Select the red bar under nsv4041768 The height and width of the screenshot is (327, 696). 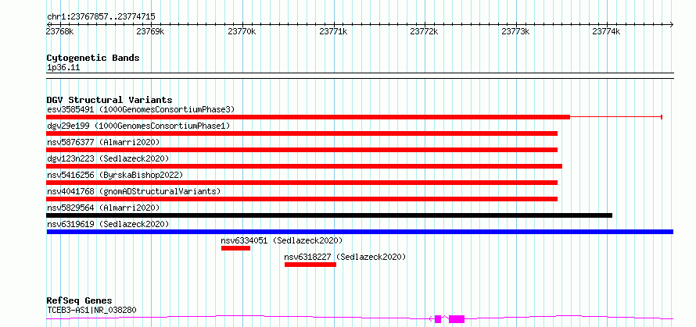click(x=302, y=199)
